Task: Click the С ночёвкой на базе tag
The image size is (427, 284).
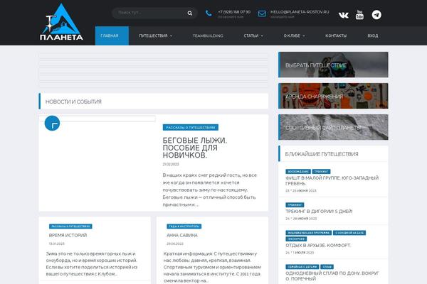Action: point(349,233)
